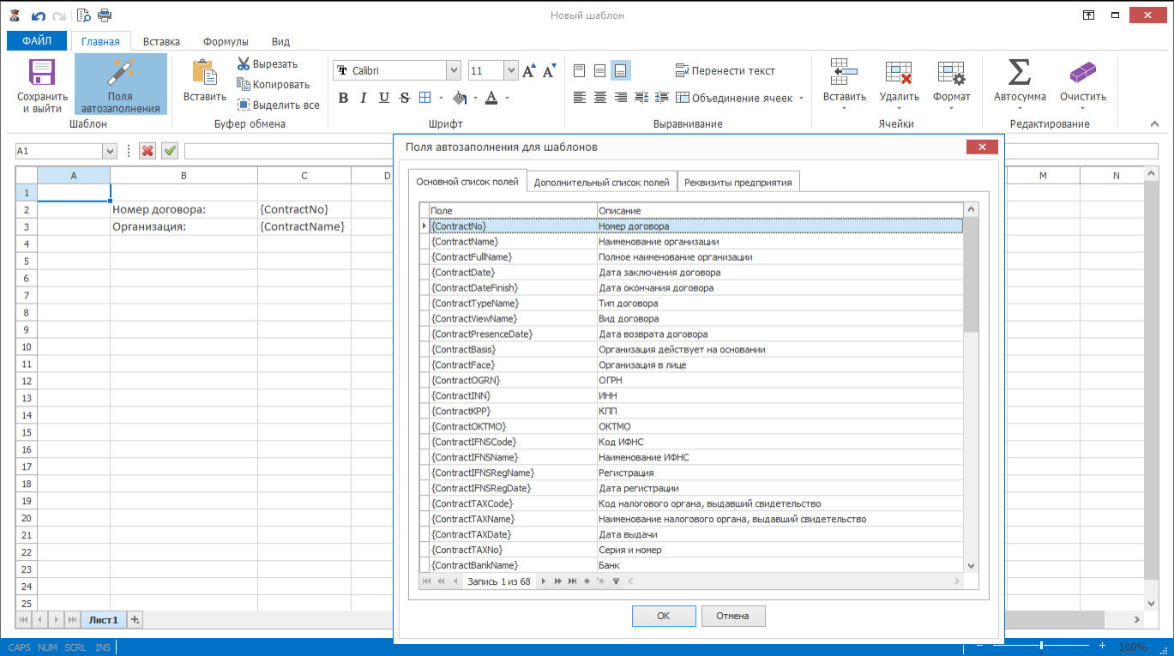Go to next record in dialog navigator
This screenshot has height=656, width=1174.
pos(543,581)
